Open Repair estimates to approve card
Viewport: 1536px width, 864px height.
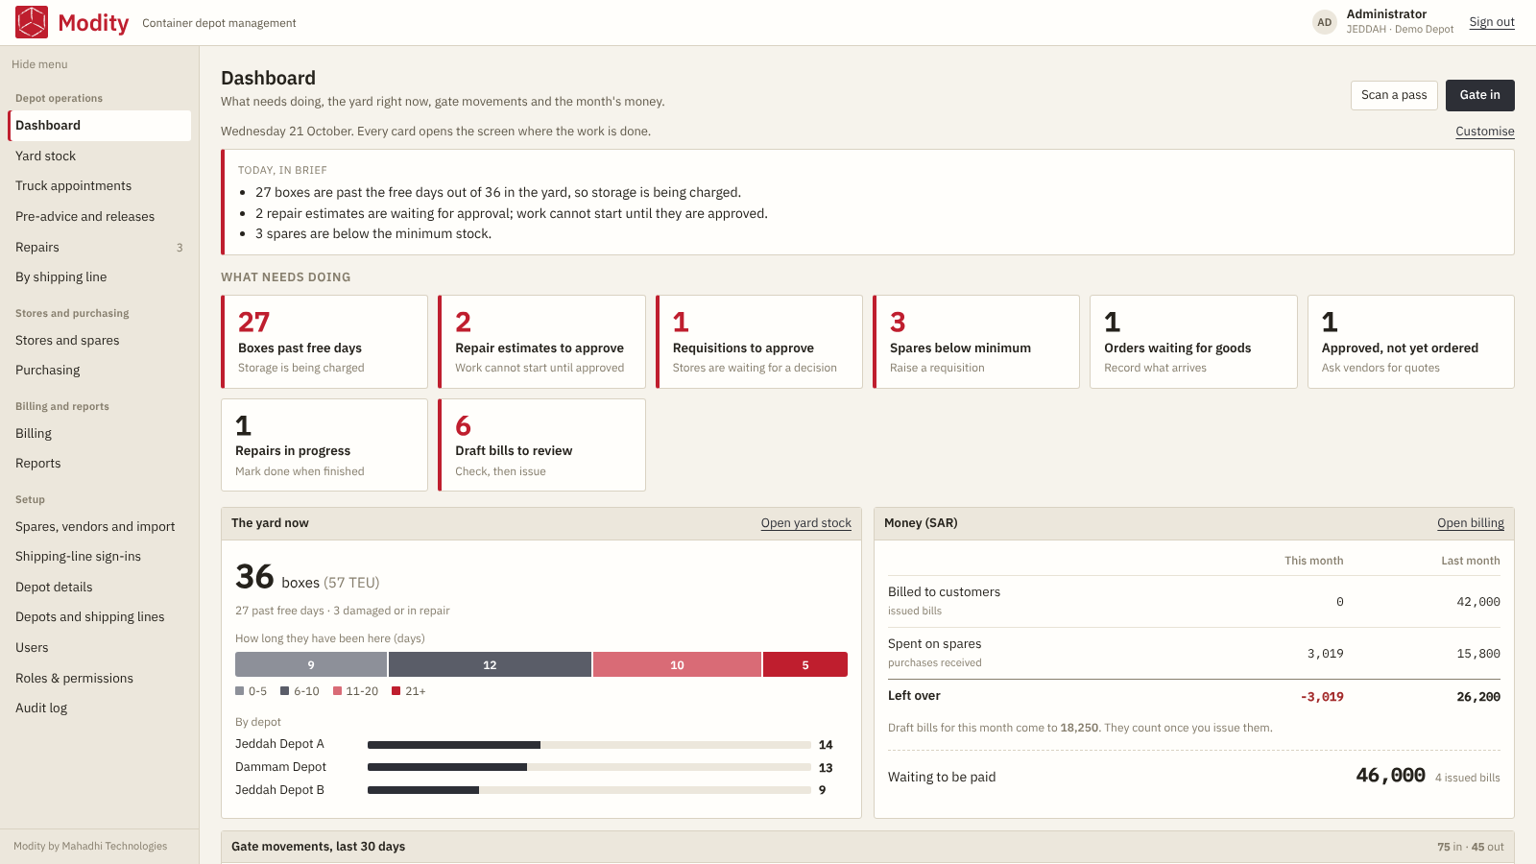click(541, 342)
